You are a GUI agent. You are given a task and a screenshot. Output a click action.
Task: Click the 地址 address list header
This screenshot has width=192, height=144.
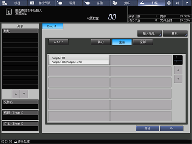pyautogui.click(x=20, y=31)
